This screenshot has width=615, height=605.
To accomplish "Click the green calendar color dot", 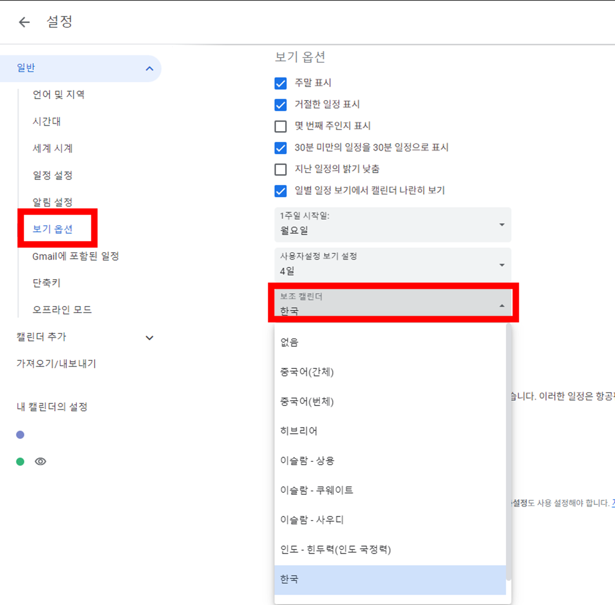I will 20,461.
